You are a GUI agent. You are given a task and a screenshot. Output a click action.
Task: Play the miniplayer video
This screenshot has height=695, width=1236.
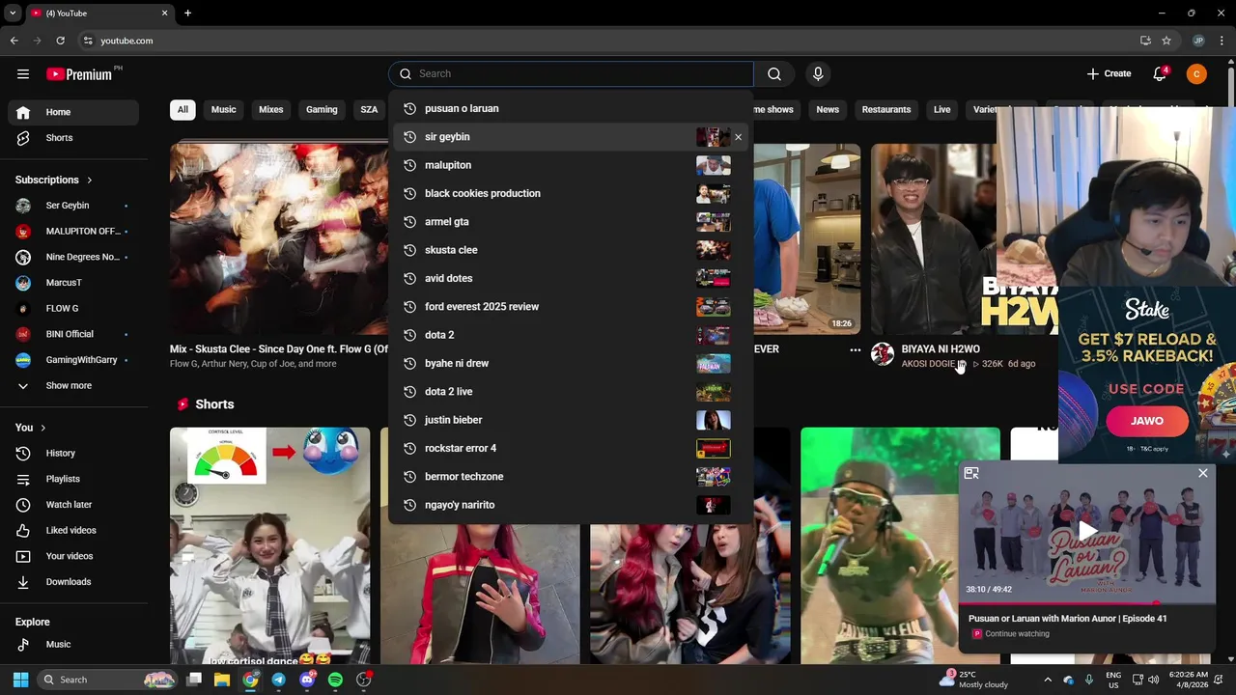pos(1087,531)
